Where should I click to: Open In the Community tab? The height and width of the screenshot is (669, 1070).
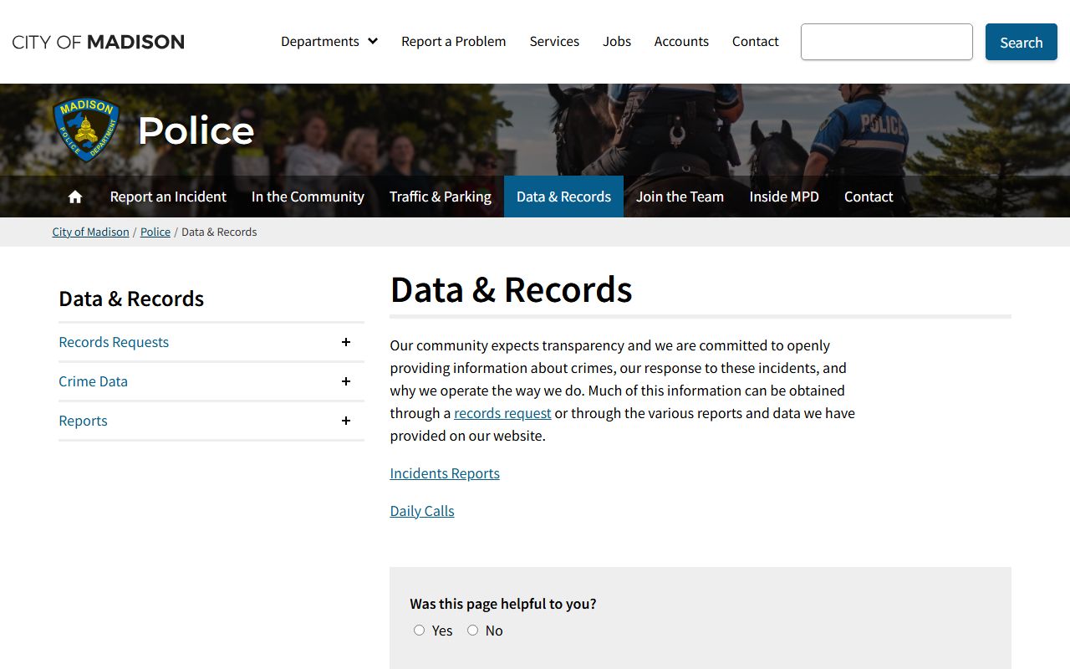(308, 197)
